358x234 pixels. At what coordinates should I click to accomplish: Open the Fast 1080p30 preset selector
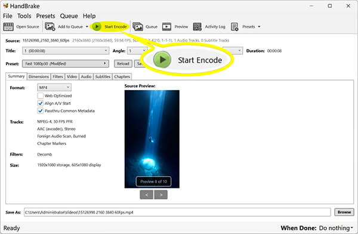(66, 63)
